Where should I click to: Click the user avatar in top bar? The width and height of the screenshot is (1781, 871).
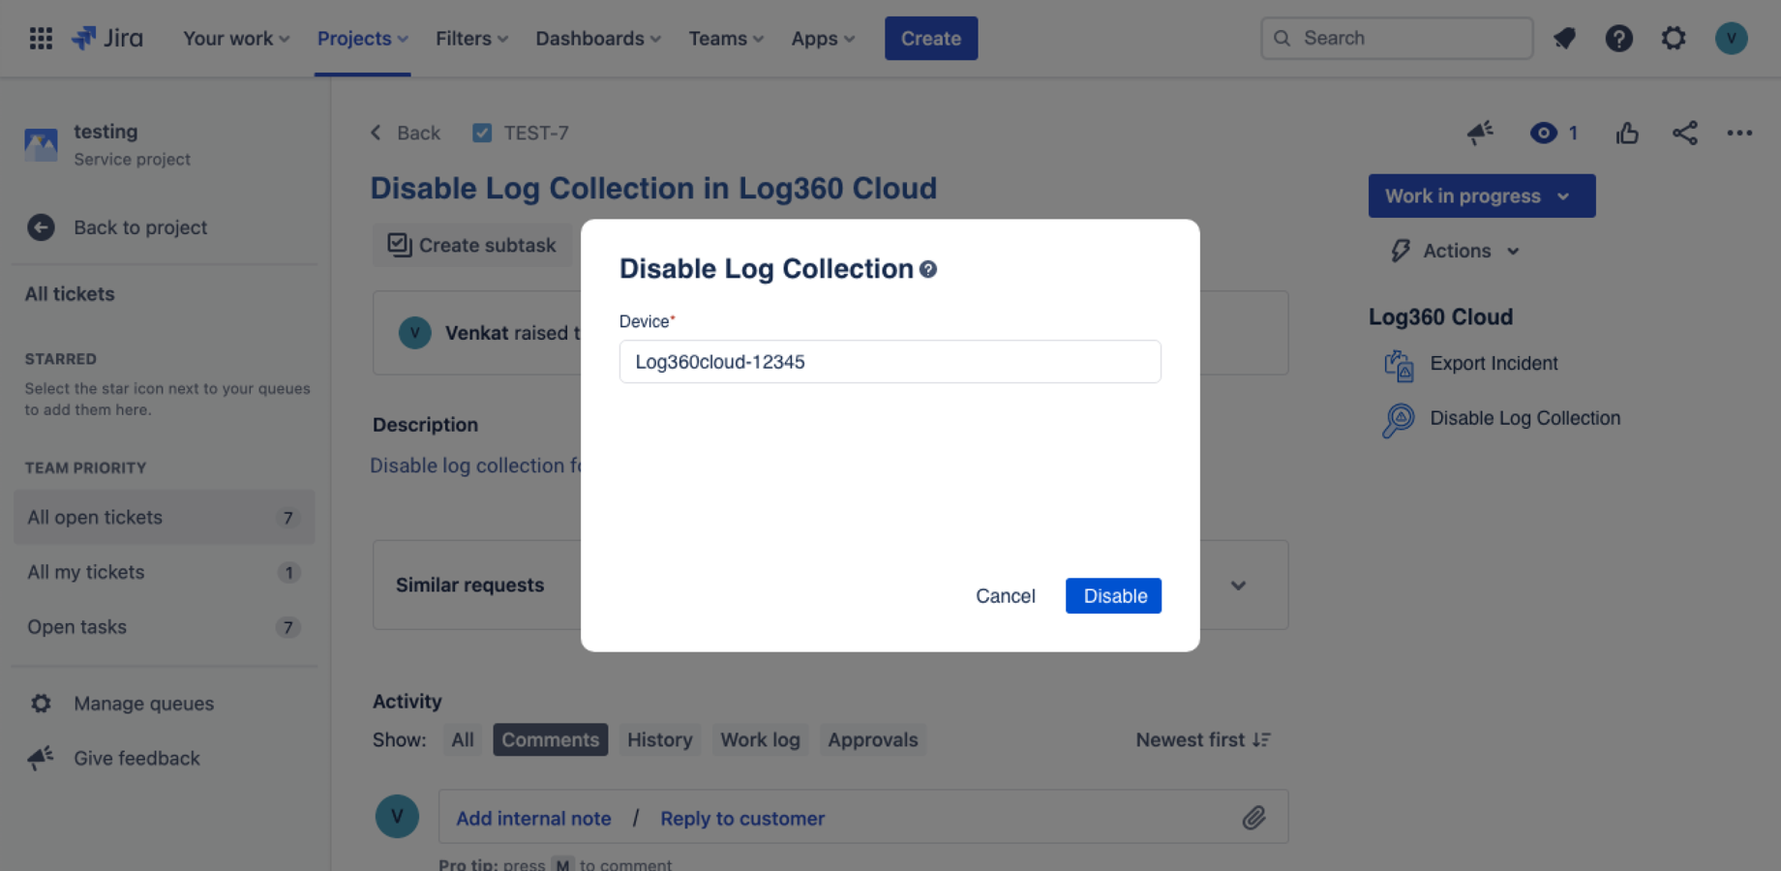(1731, 38)
